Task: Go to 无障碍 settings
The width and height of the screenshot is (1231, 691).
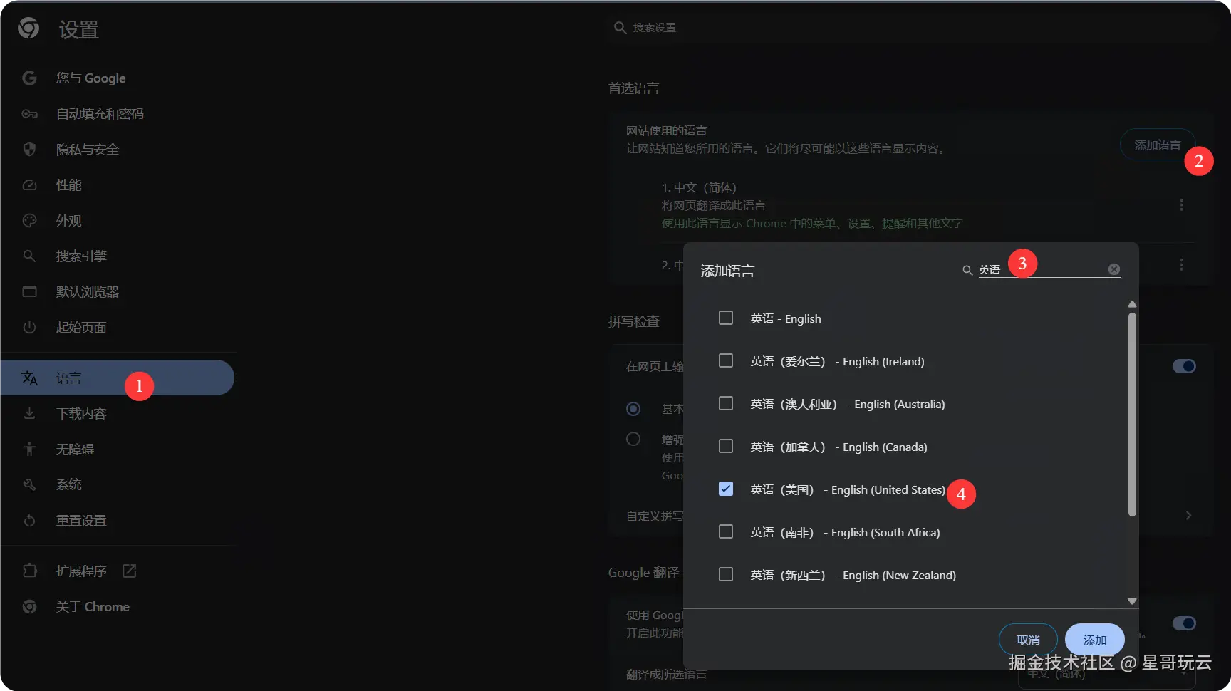Action: pos(118,450)
